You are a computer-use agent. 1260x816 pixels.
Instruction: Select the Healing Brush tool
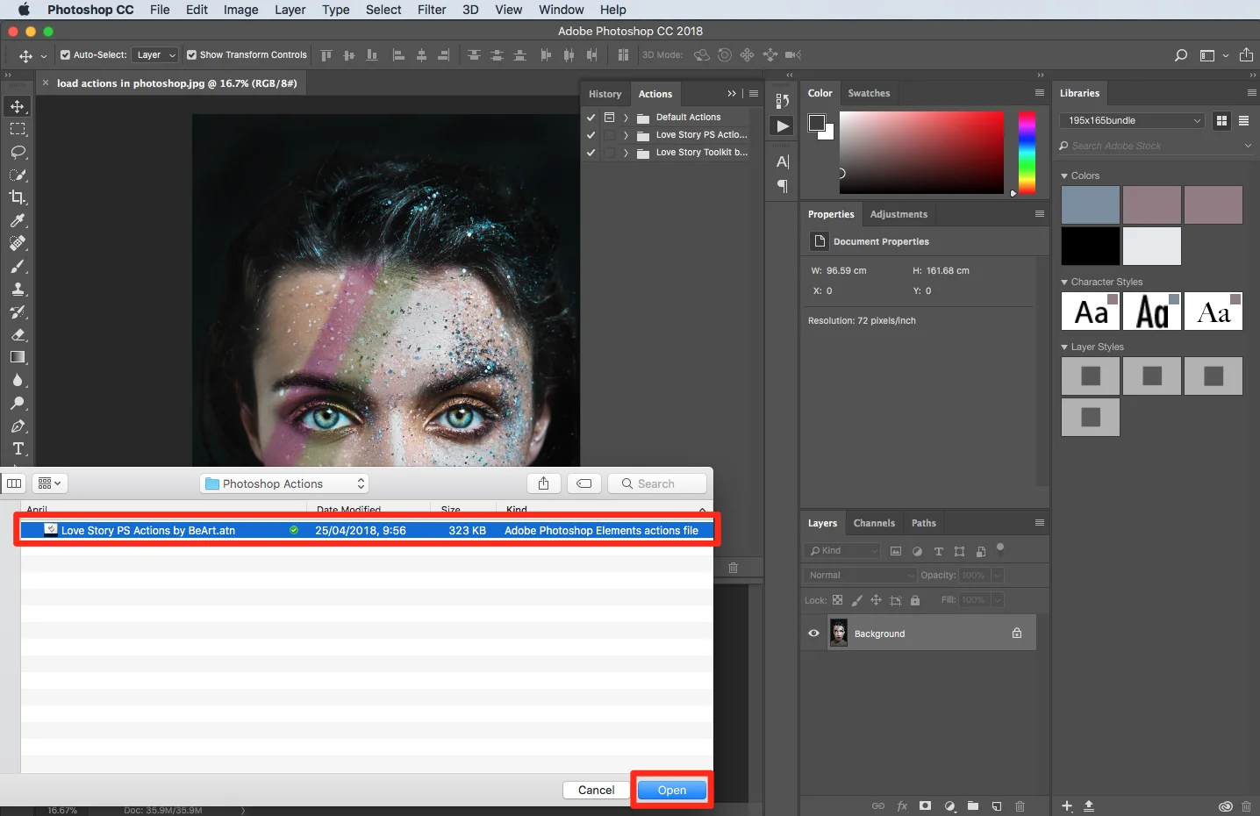click(x=18, y=243)
